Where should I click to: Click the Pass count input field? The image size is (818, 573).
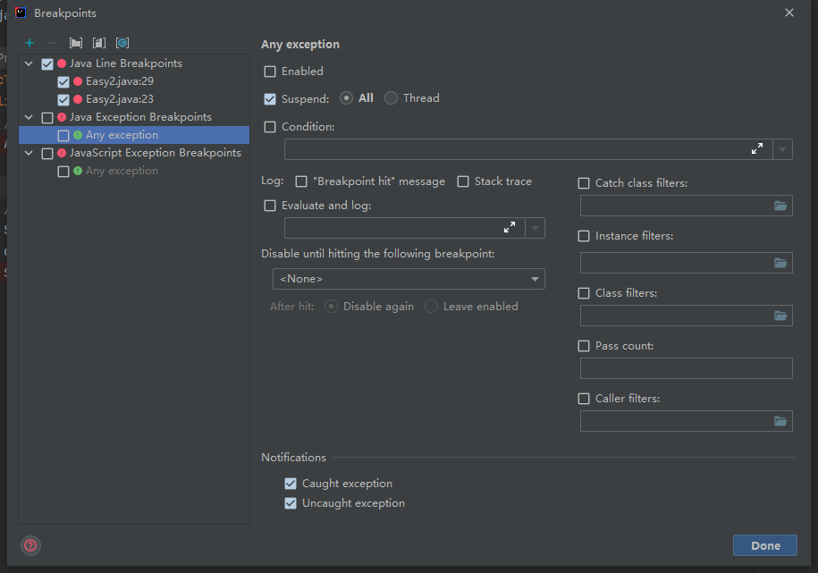point(686,368)
